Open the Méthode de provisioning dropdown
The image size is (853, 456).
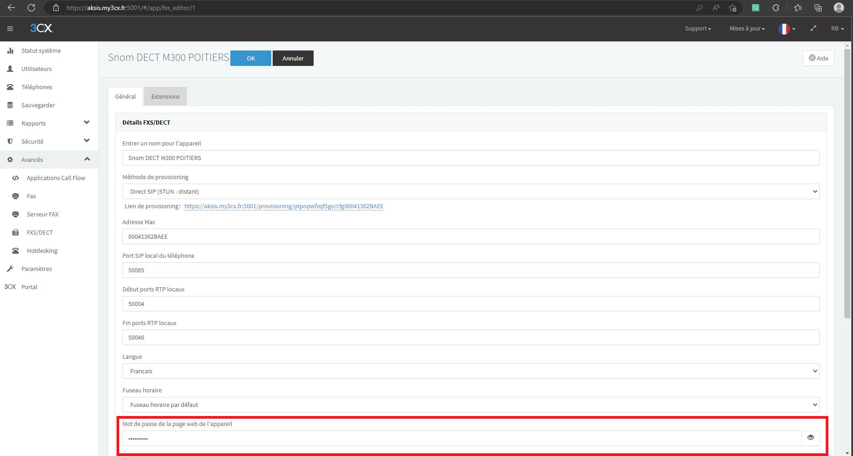(x=471, y=191)
